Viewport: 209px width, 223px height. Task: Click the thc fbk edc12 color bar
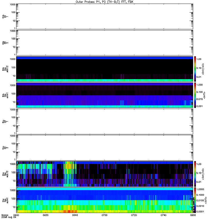point(195,174)
